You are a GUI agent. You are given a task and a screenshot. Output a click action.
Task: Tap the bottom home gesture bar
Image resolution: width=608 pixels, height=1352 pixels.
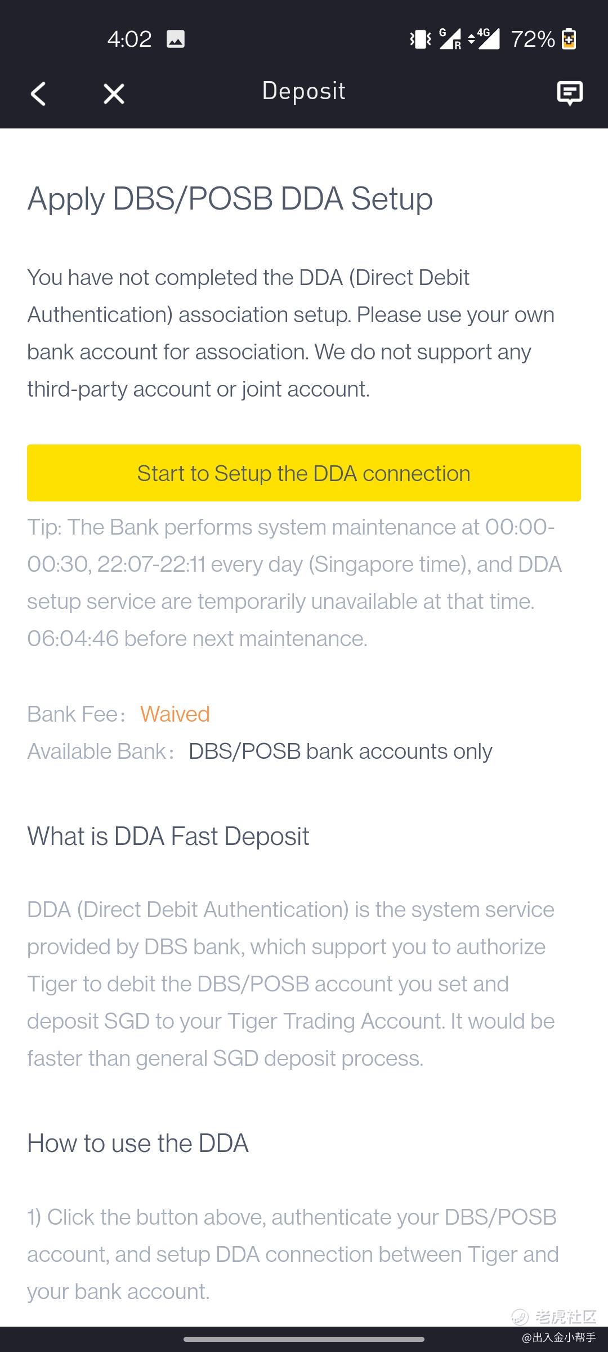tap(304, 1339)
